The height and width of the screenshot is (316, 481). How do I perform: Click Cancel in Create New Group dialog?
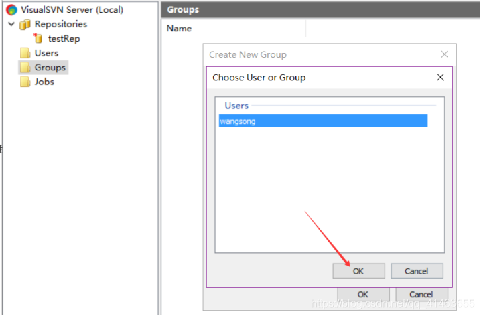pyautogui.click(x=421, y=294)
